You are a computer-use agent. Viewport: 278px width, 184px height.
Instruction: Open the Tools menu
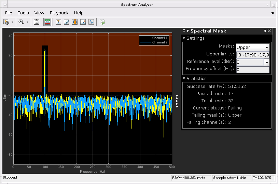pyautogui.click(x=23, y=13)
